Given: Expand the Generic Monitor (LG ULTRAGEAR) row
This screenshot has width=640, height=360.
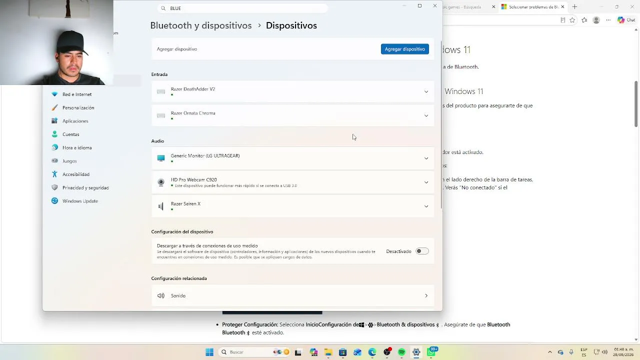Looking at the screenshot, I should [x=292, y=158].
